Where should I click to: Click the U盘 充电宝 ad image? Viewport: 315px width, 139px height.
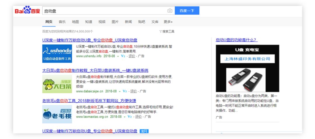click(248, 68)
